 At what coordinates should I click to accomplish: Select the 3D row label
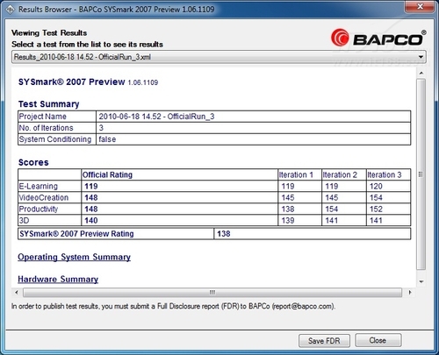click(x=24, y=220)
